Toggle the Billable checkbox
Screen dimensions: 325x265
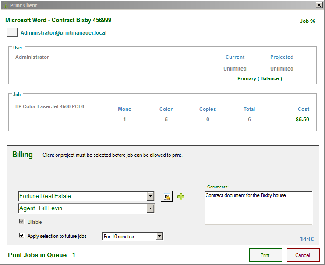[x=21, y=222]
